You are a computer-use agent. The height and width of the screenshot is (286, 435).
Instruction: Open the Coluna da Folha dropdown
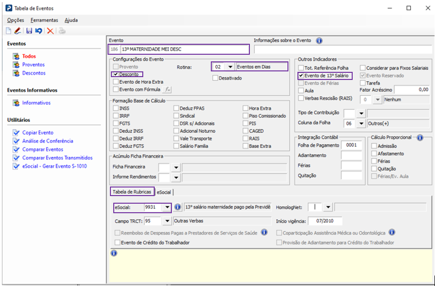(x=361, y=123)
